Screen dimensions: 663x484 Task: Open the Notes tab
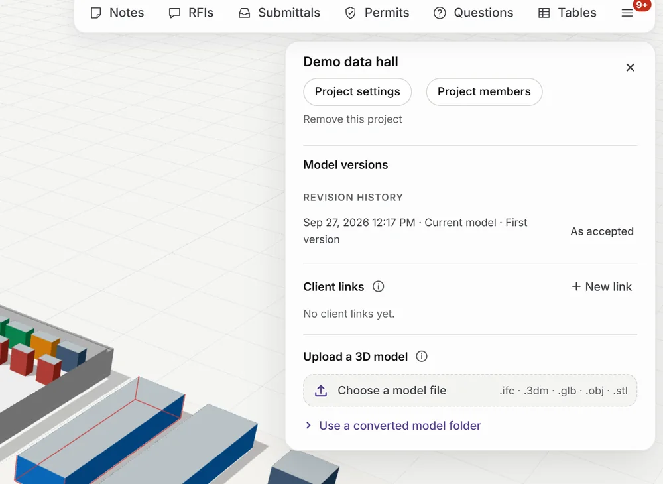point(117,13)
